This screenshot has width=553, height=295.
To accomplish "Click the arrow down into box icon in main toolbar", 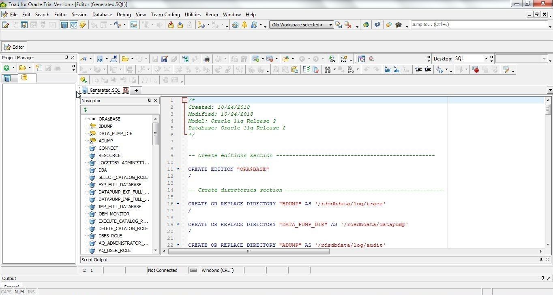I will pos(171,25).
